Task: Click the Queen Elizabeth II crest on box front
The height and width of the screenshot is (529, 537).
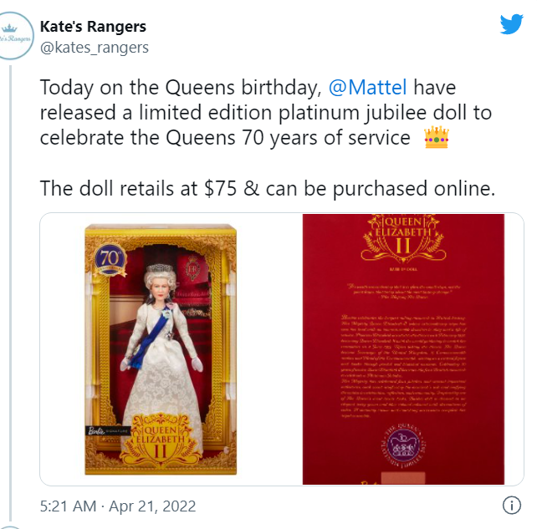Action: 161,440
